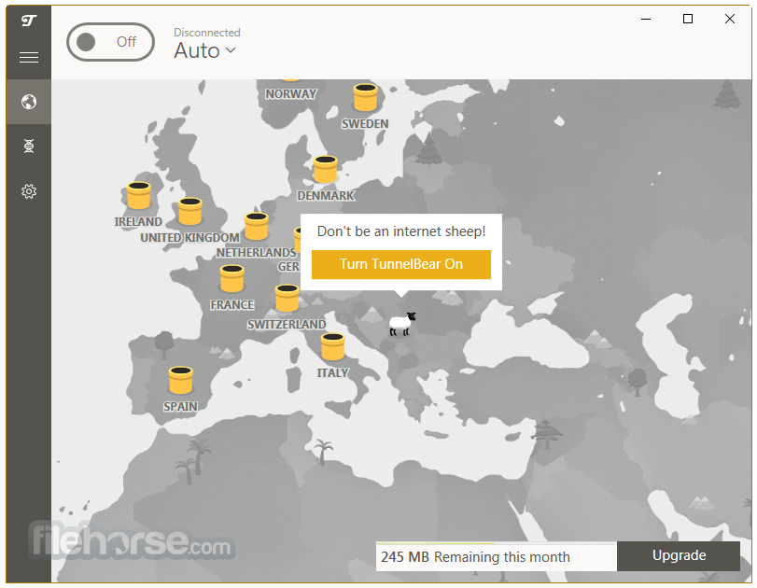757x588 pixels.
Task: Click the DENMARK country label
Action: (326, 195)
